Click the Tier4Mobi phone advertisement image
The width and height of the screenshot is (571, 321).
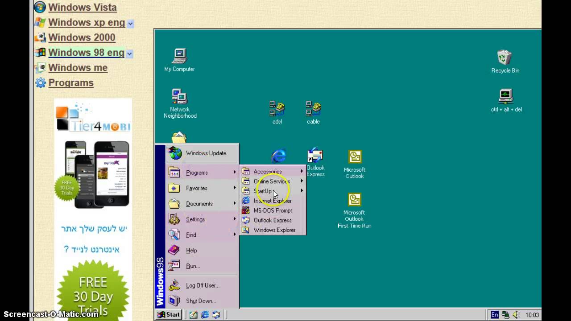click(x=93, y=174)
